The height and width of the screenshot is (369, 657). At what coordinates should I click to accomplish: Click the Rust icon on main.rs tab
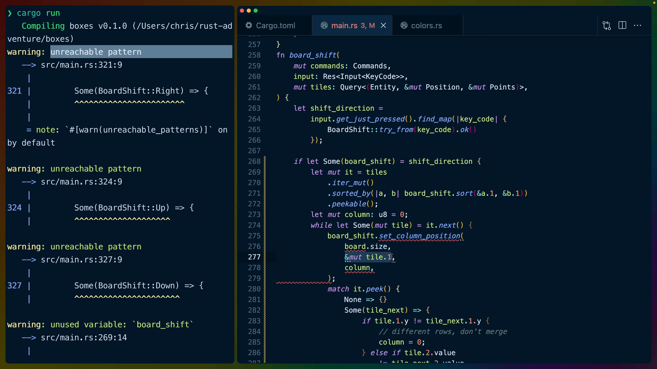coord(324,25)
